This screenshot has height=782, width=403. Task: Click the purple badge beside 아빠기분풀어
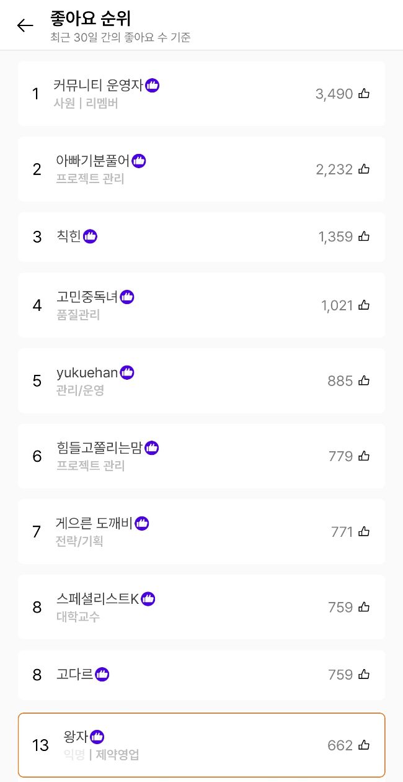[139, 161]
